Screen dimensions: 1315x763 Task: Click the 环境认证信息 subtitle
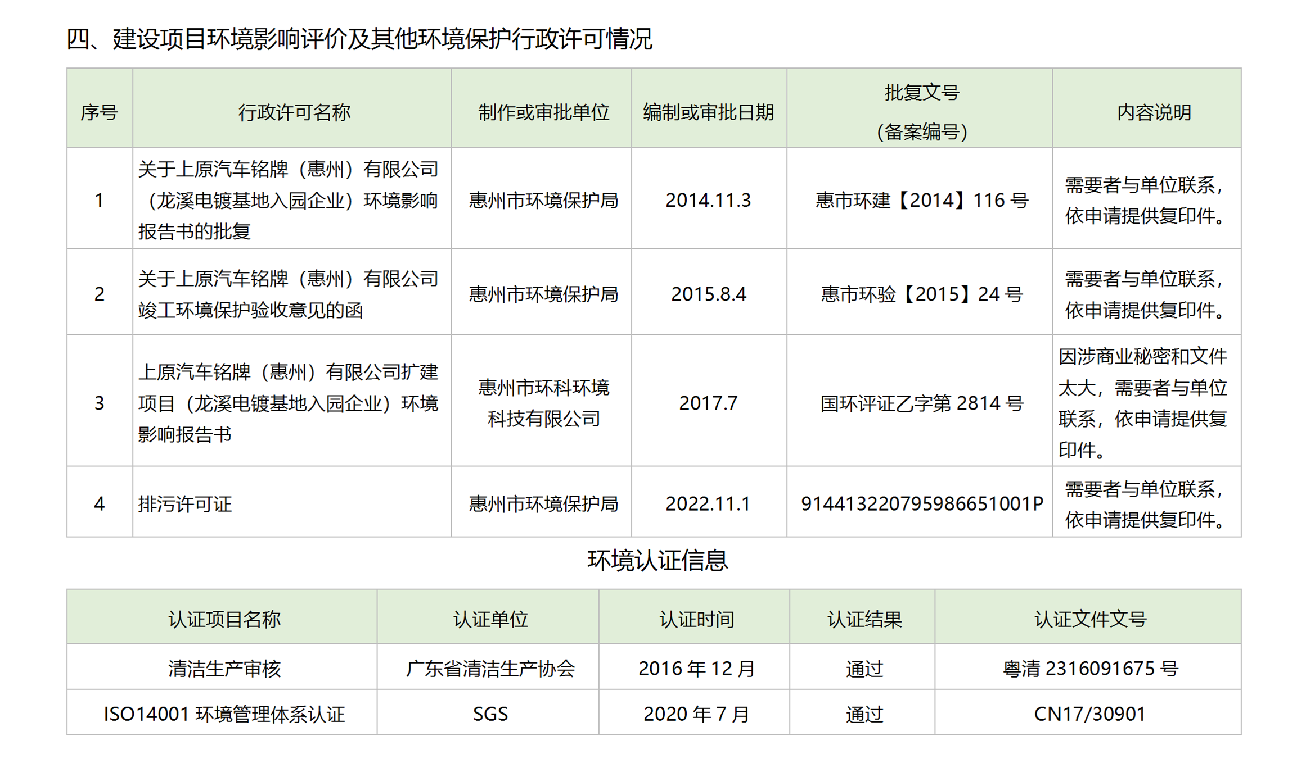(657, 561)
